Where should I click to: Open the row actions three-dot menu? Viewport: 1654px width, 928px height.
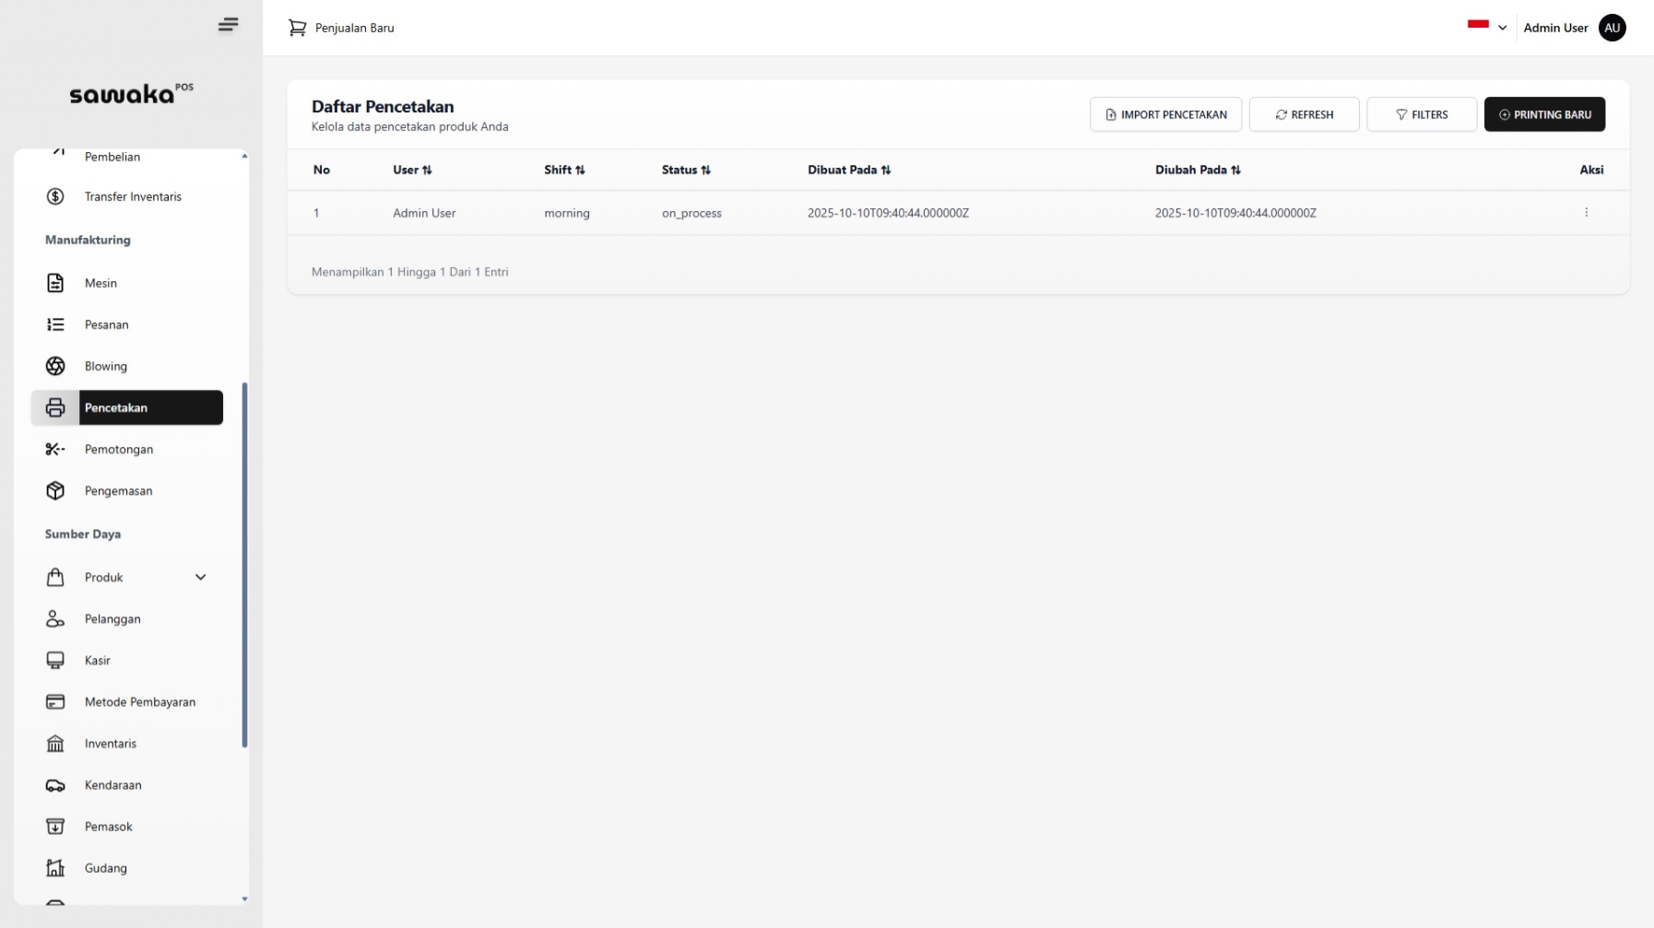(x=1586, y=212)
